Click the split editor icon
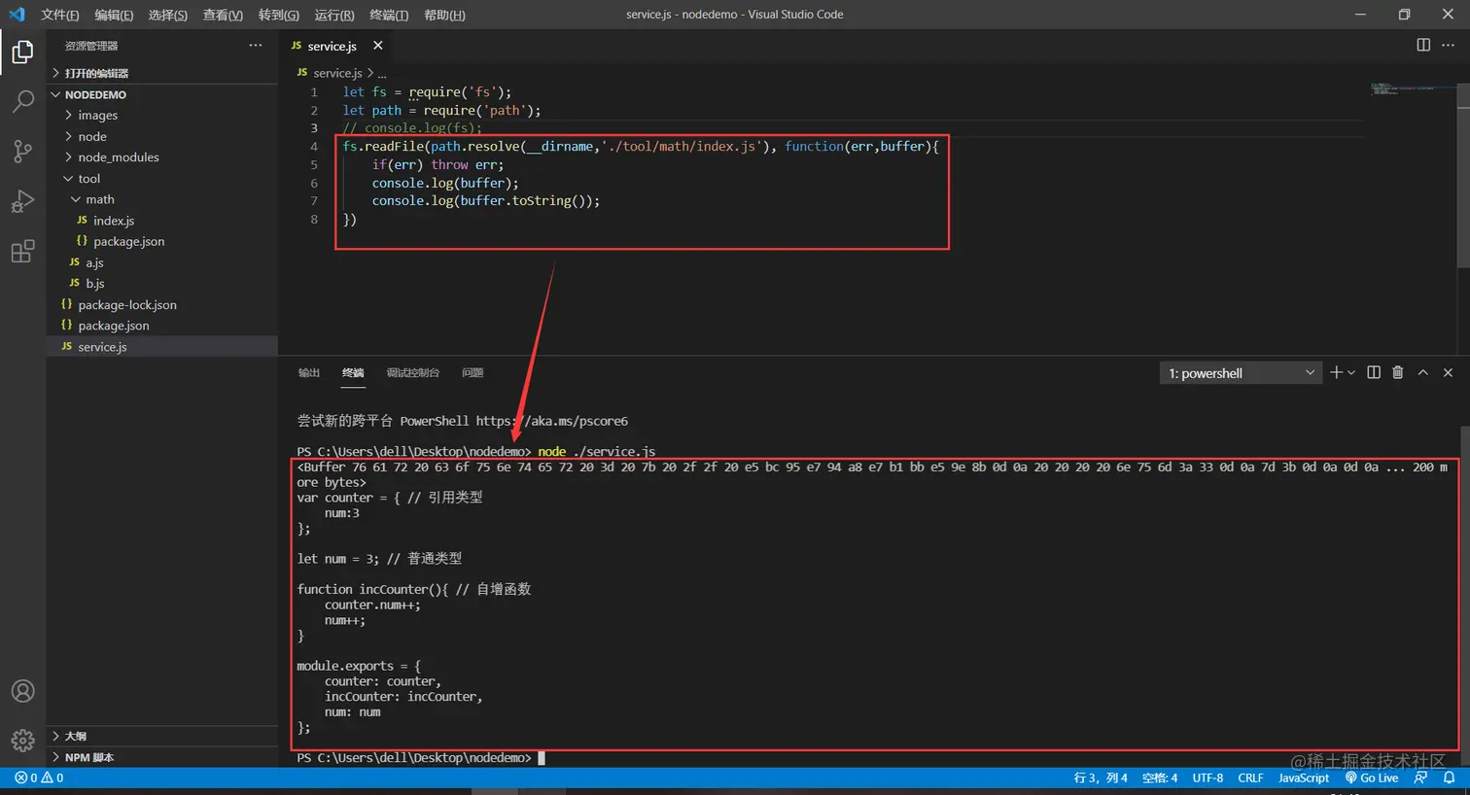Image resolution: width=1470 pixels, height=795 pixels. click(x=1423, y=45)
